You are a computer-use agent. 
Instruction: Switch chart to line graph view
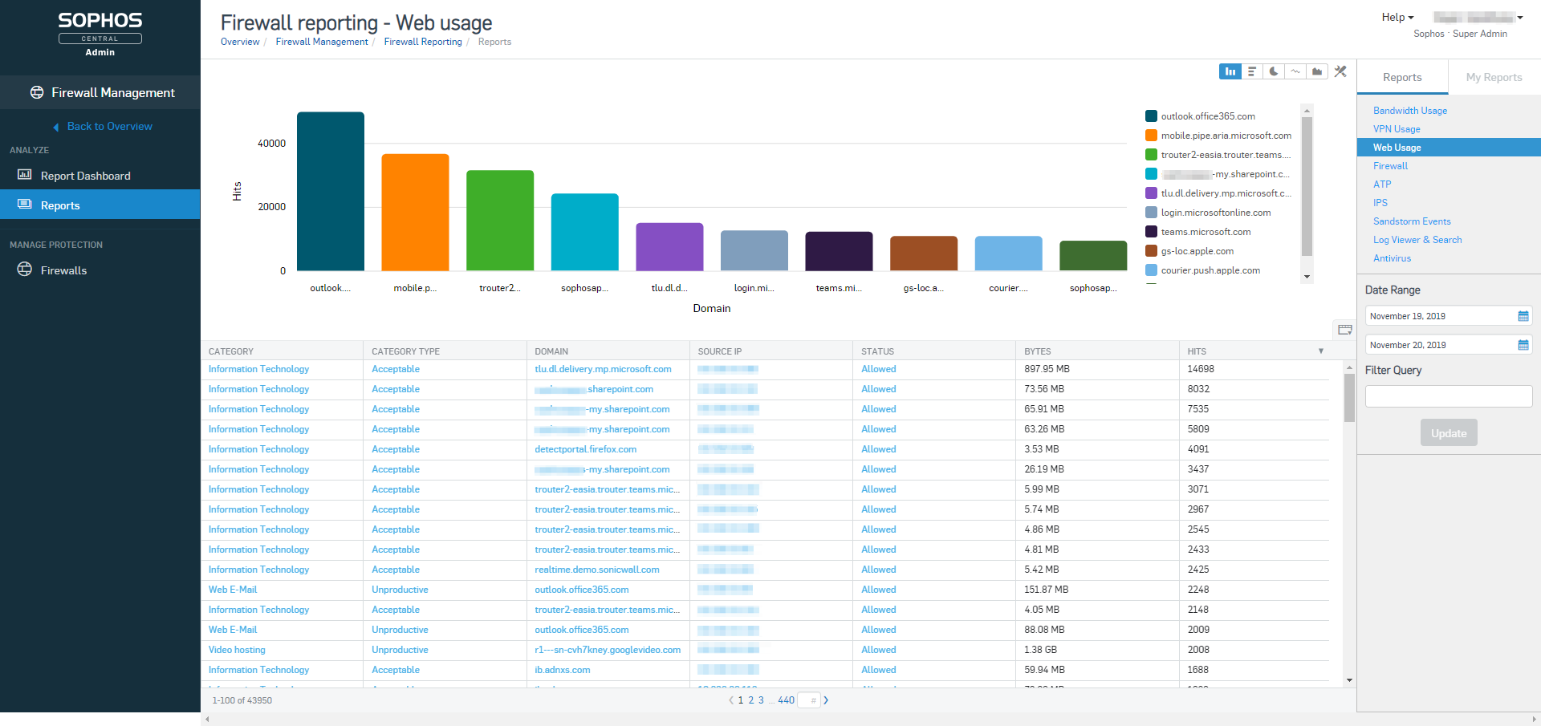[1295, 71]
